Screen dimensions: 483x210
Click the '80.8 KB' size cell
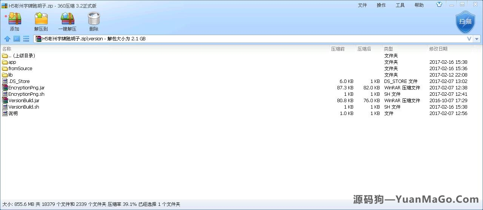tap(345, 100)
